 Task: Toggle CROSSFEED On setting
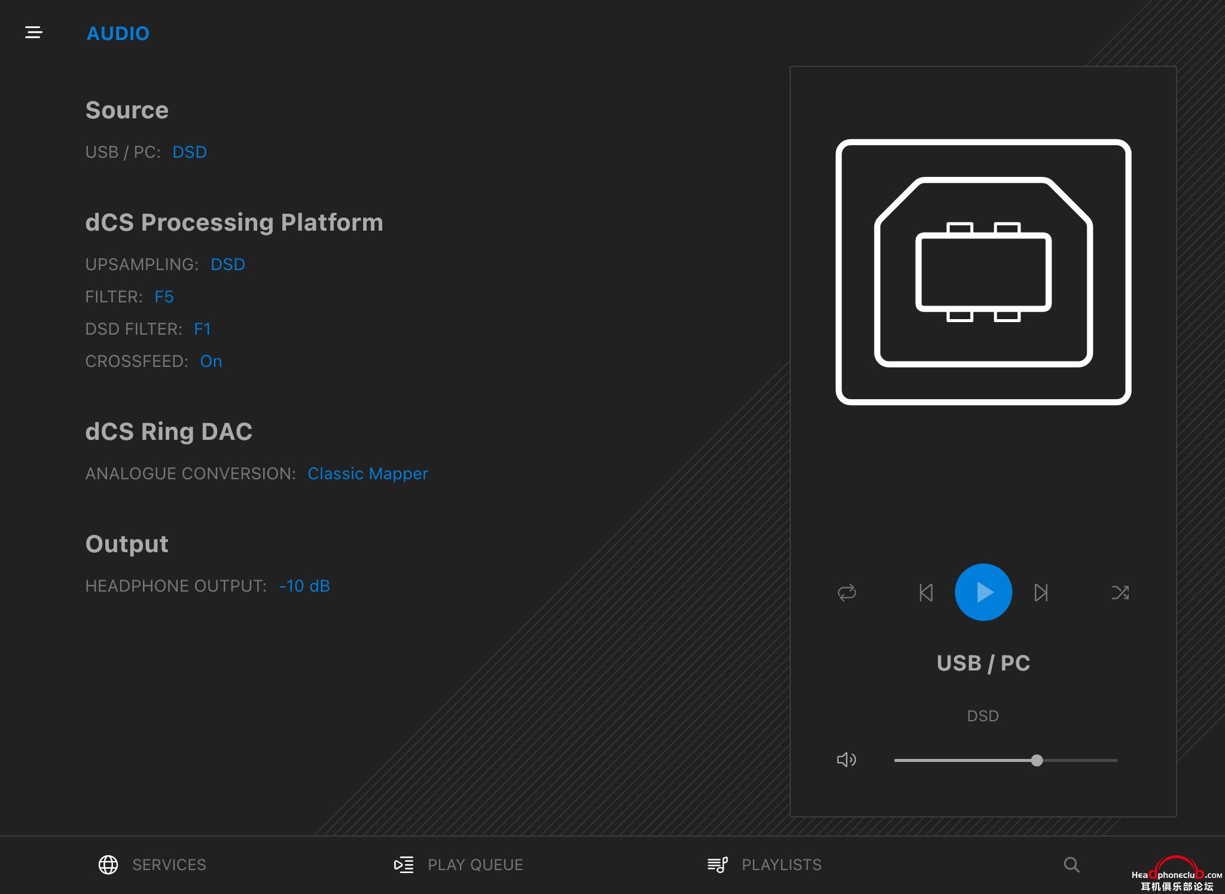[x=211, y=361]
